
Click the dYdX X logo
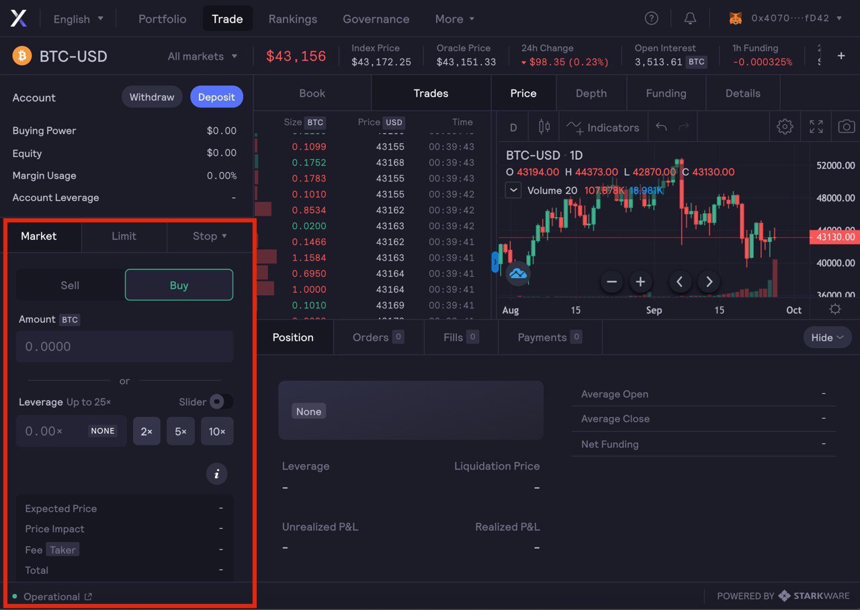(19, 19)
